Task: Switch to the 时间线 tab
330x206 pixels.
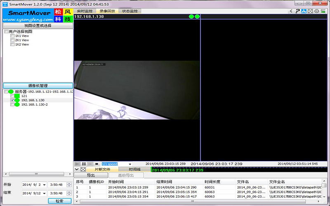Action: 135,169
